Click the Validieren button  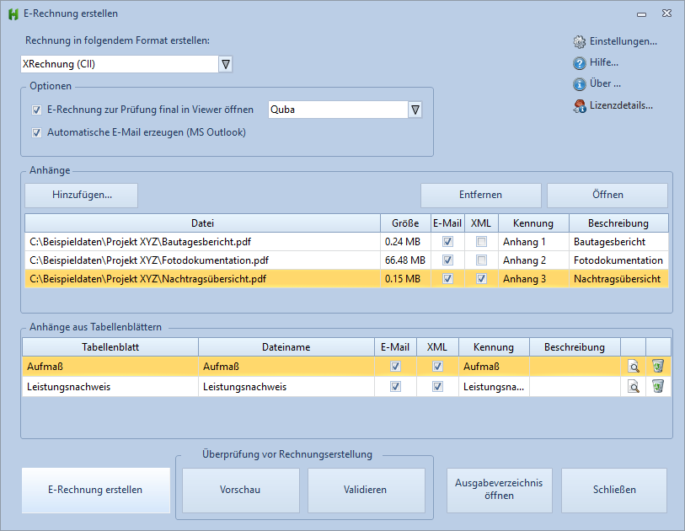click(x=366, y=490)
